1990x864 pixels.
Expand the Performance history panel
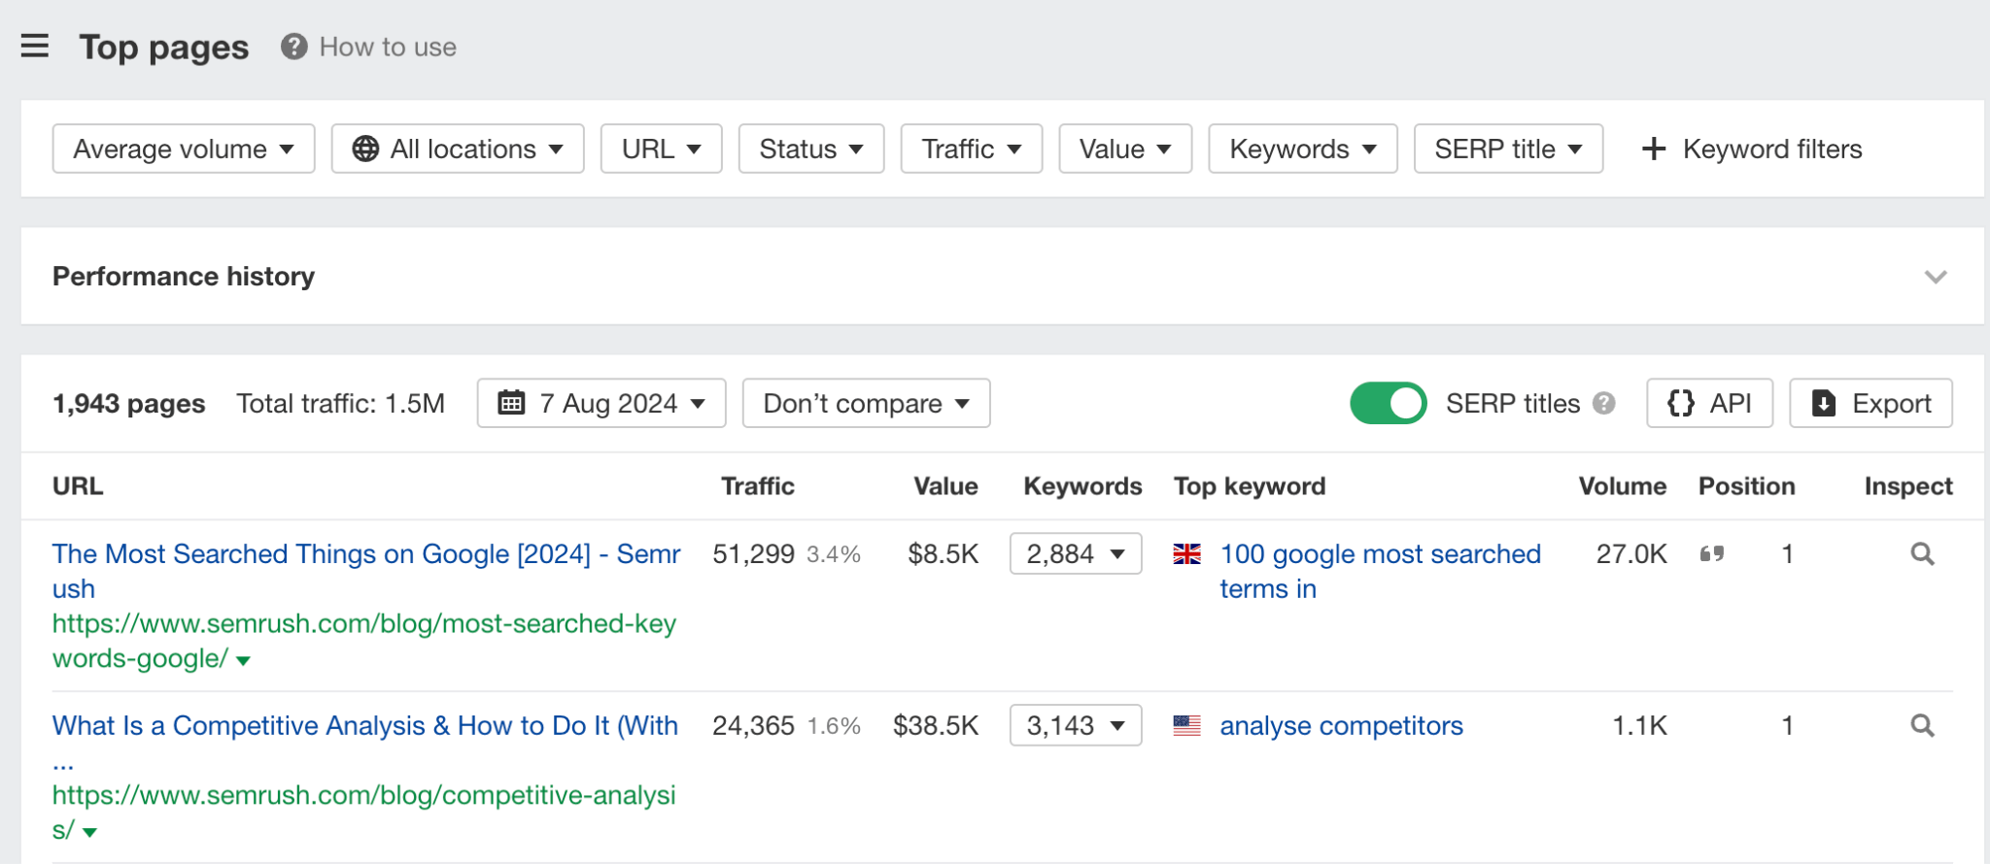click(x=1935, y=277)
